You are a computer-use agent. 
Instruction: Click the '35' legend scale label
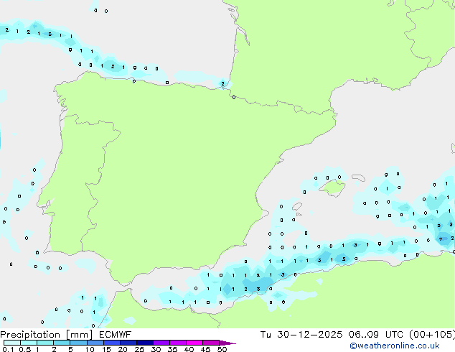(x=172, y=349)
